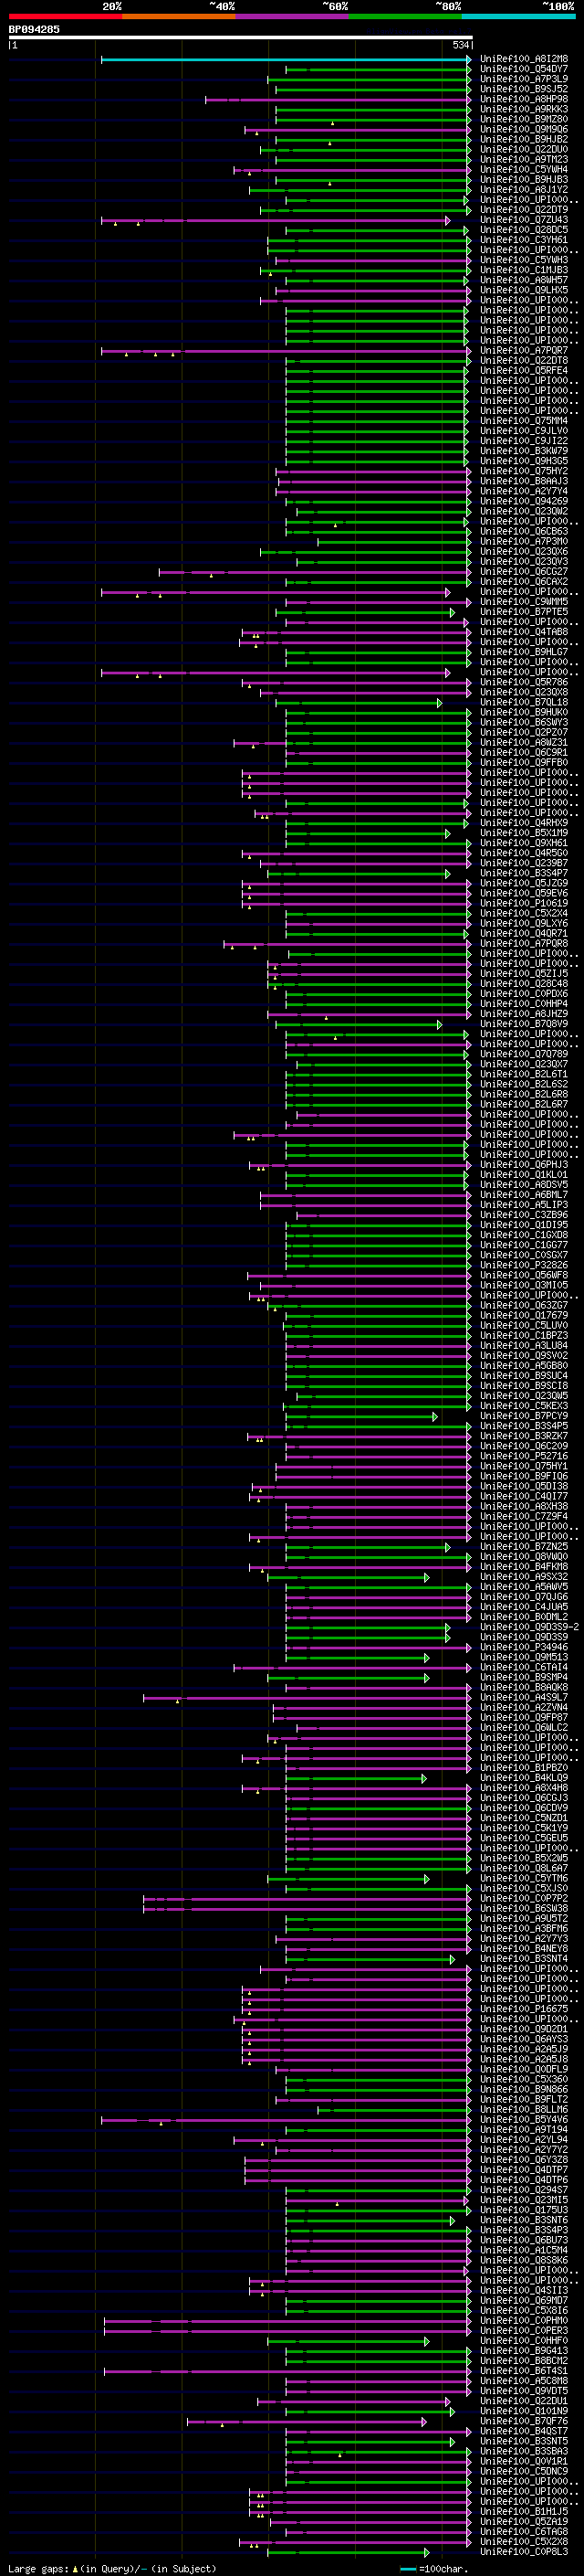Select label UniRef100_Q7ZU43

click(x=524, y=221)
